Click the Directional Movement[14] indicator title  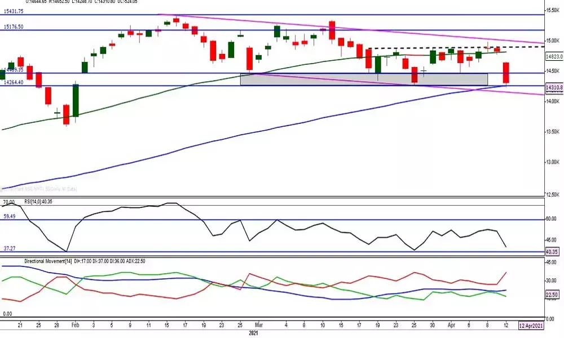point(47,262)
